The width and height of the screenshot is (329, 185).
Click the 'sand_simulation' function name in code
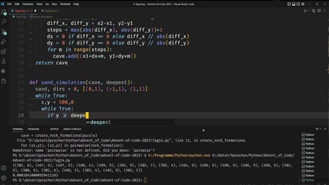pyautogui.click(x=63, y=82)
